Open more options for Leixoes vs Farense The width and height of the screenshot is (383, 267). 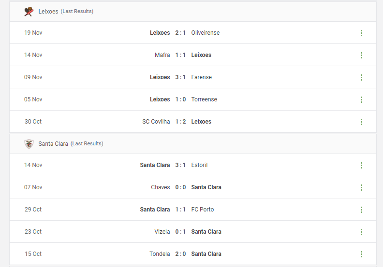[x=361, y=77]
